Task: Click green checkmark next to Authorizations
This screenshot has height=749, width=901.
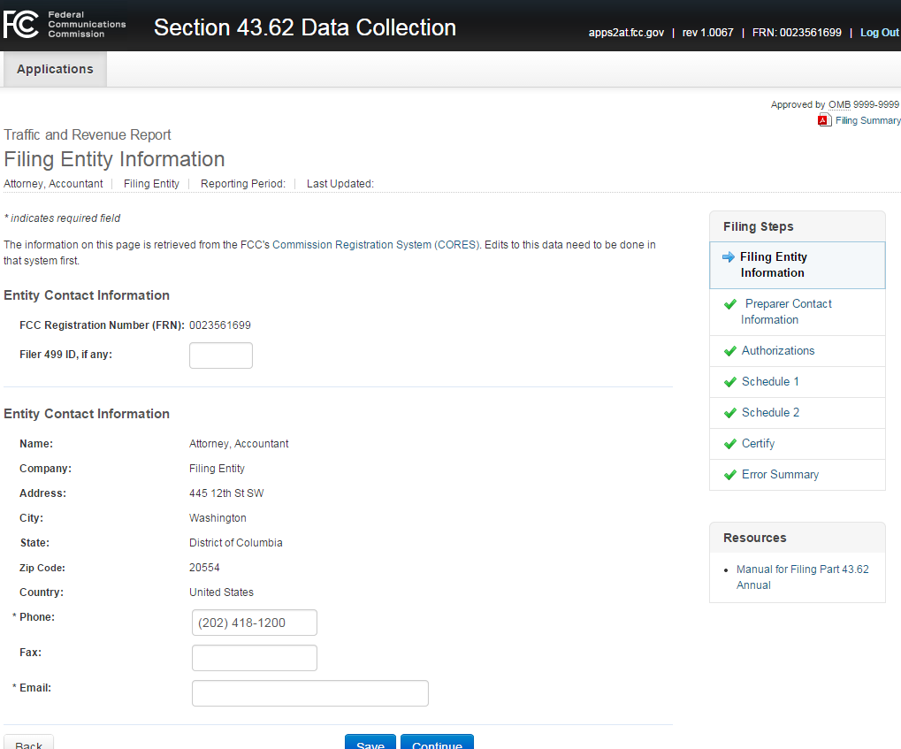Action: tap(729, 351)
